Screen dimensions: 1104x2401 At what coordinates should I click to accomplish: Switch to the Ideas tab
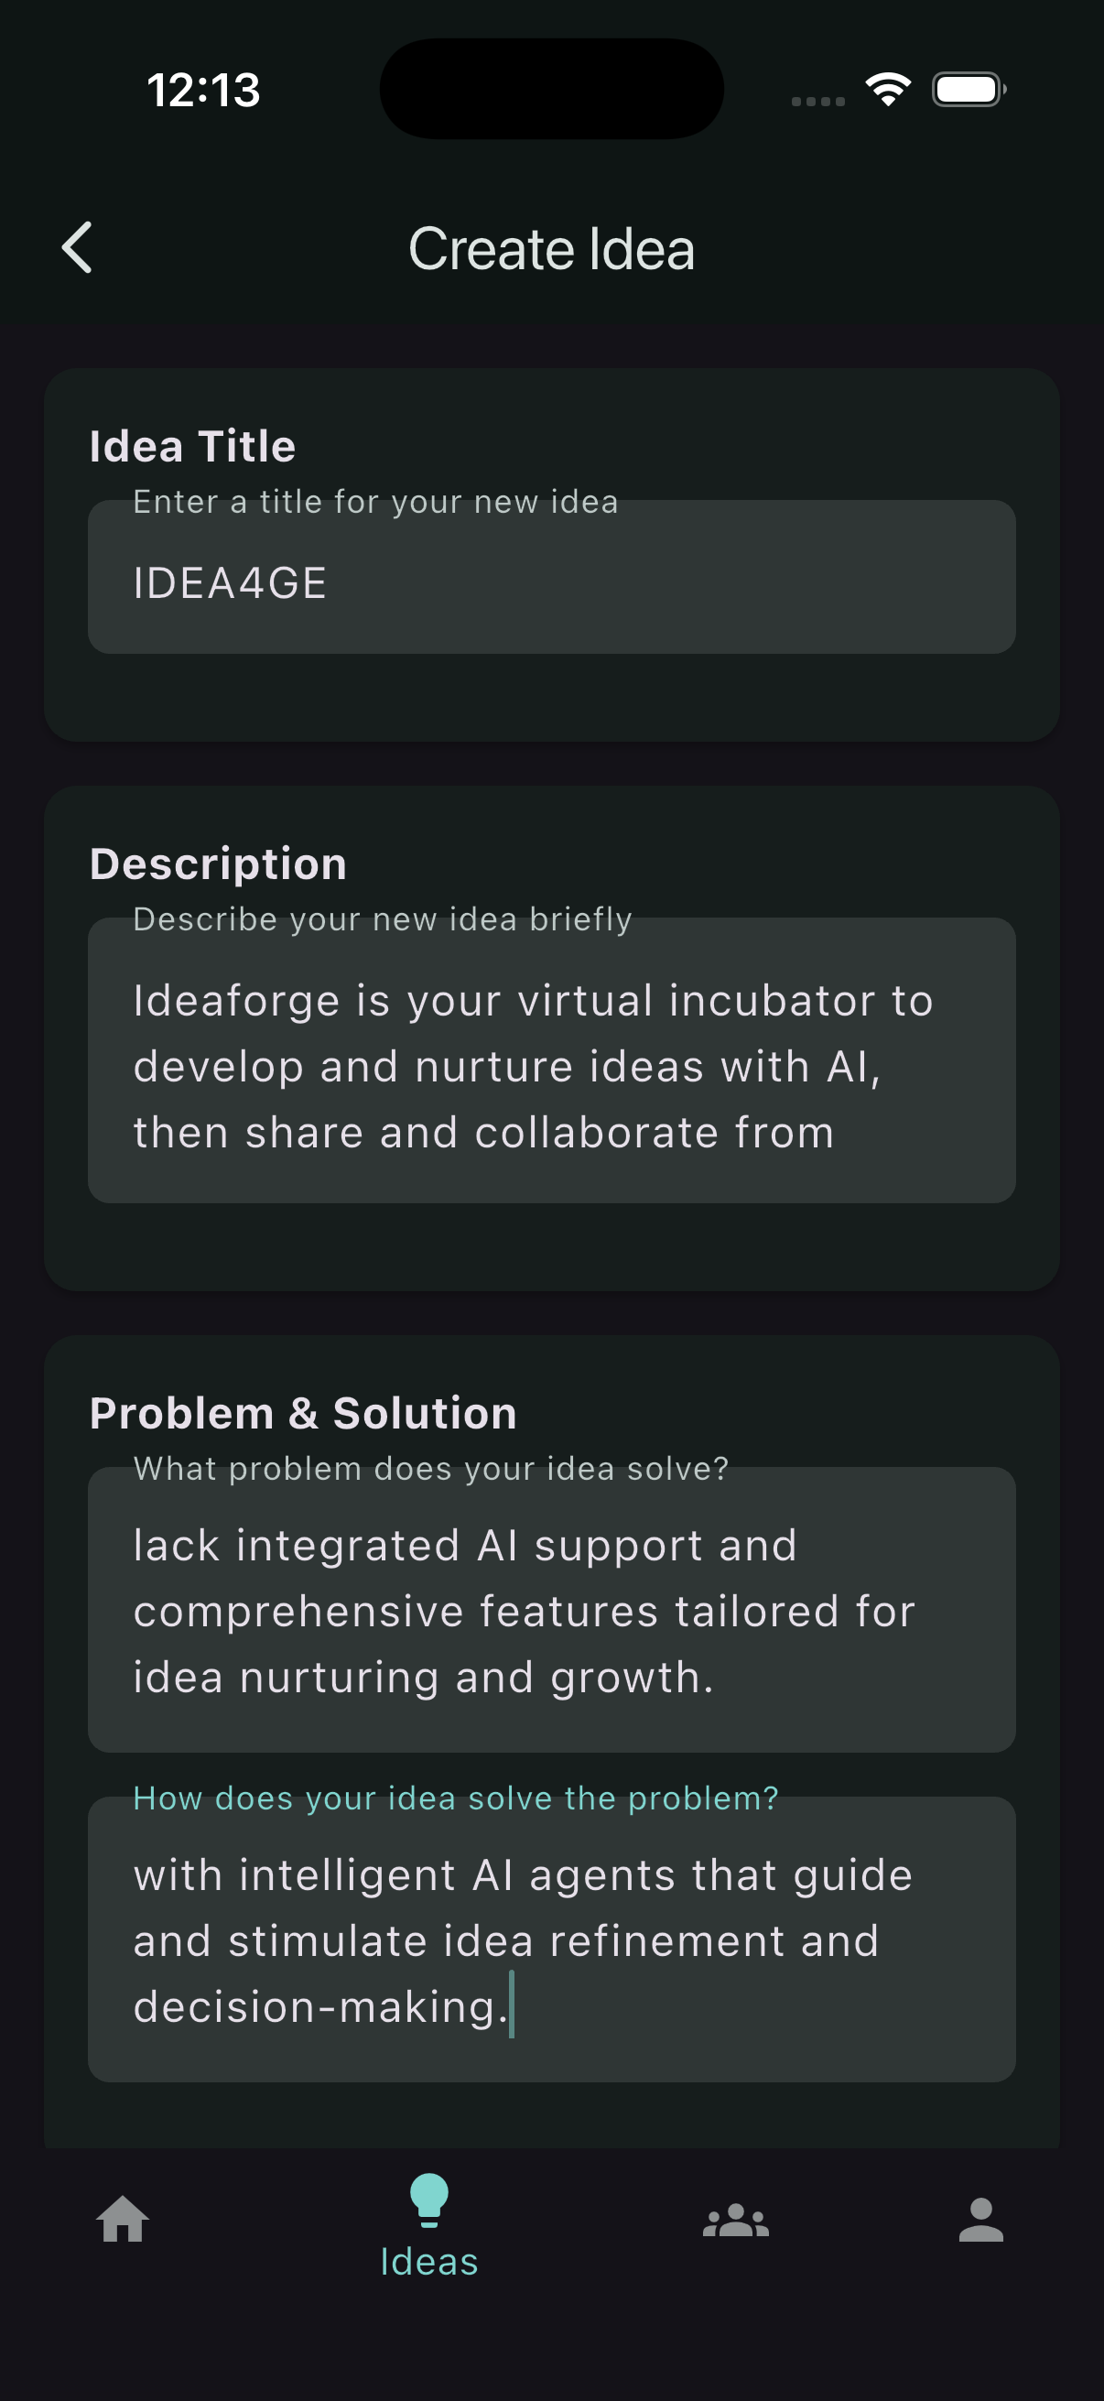point(428,2260)
